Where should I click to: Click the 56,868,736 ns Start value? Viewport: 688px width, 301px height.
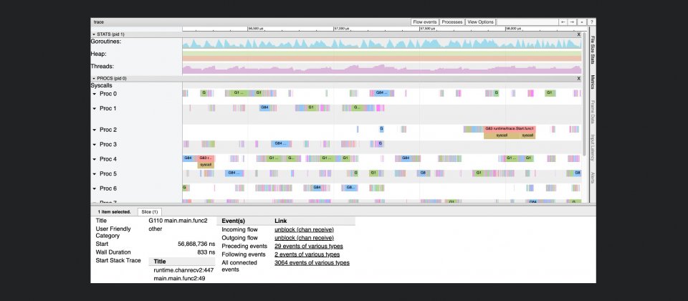point(196,244)
